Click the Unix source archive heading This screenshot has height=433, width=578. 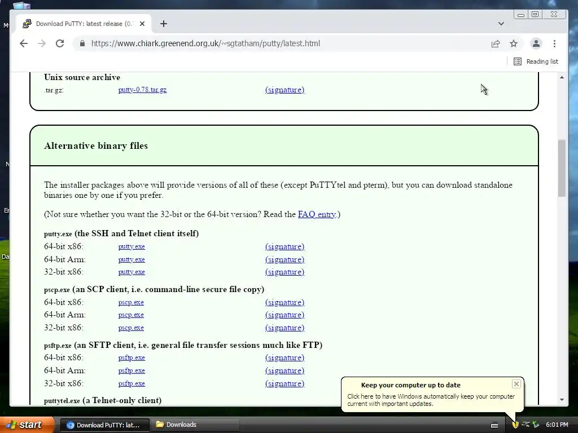(82, 77)
